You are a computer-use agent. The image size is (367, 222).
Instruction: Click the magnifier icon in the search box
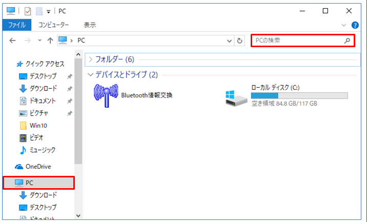click(347, 40)
